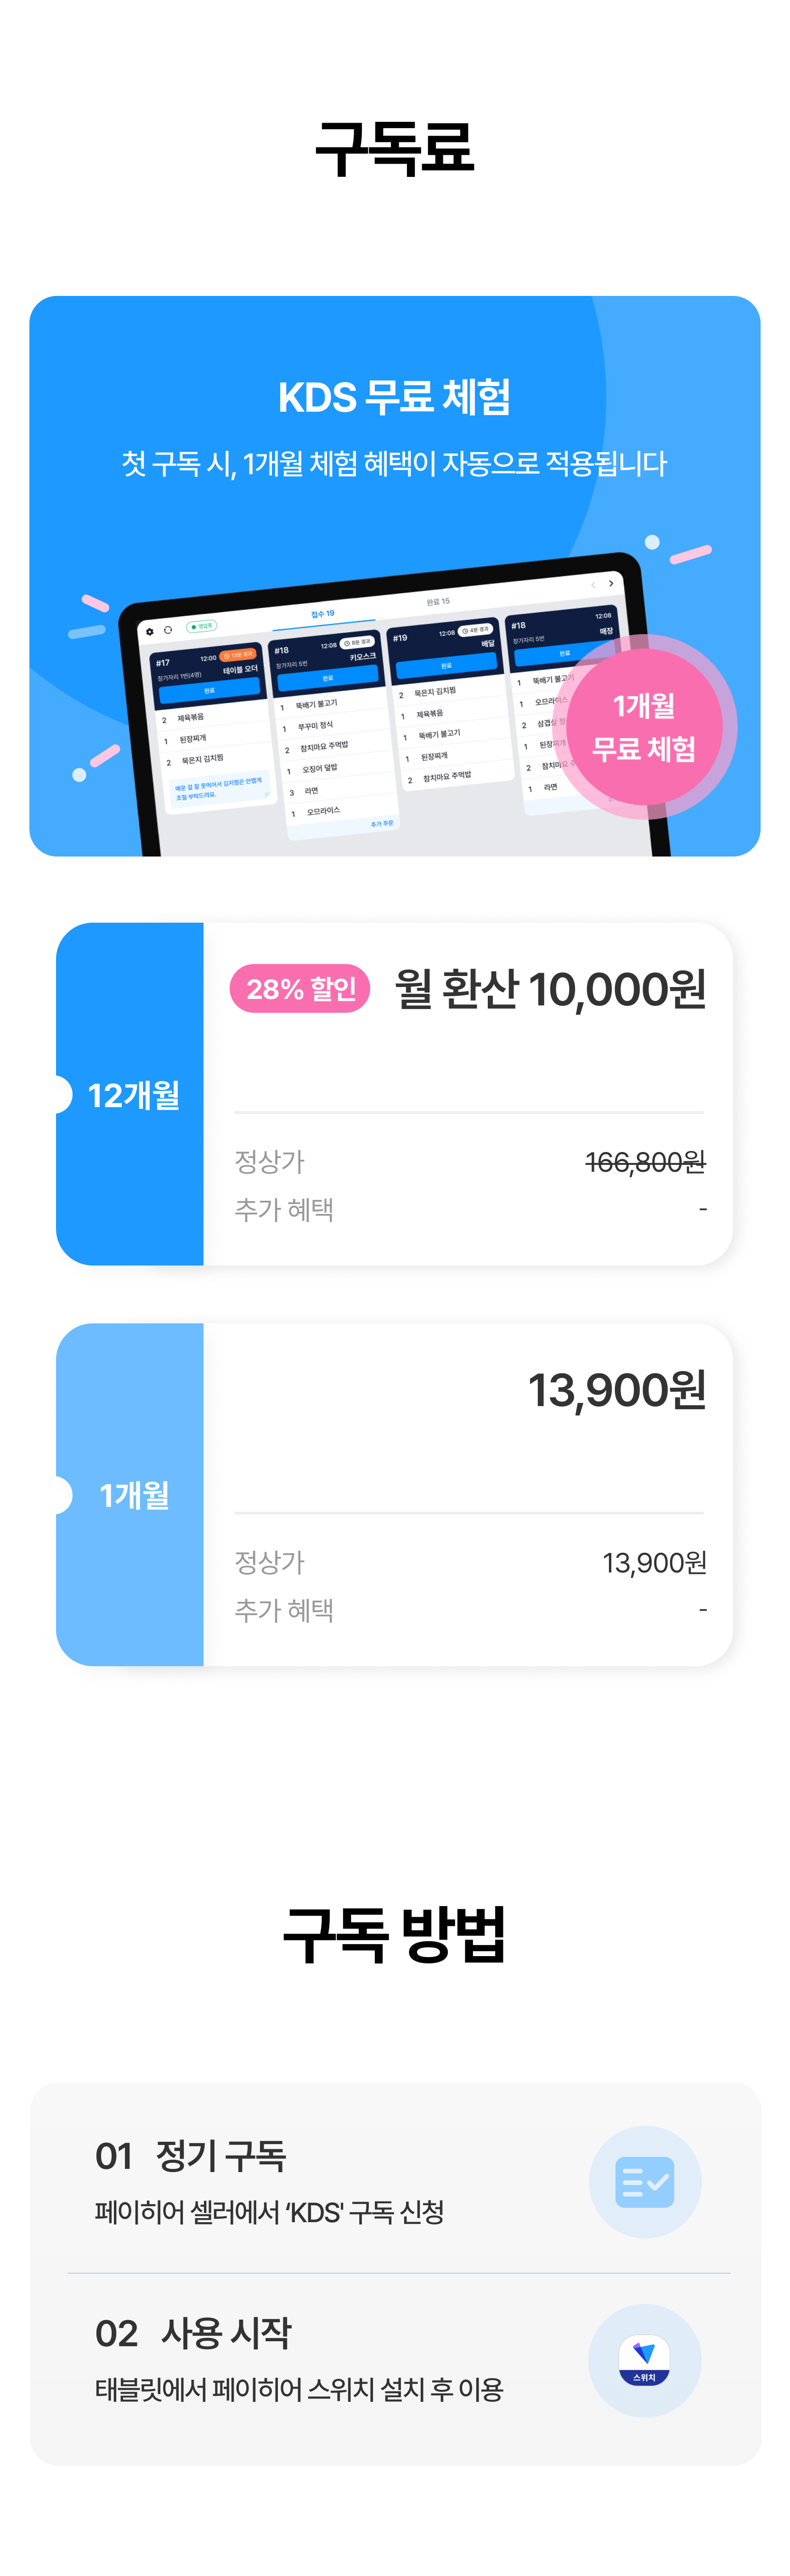Click 완료 button on order #17

pyautogui.click(x=209, y=690)
